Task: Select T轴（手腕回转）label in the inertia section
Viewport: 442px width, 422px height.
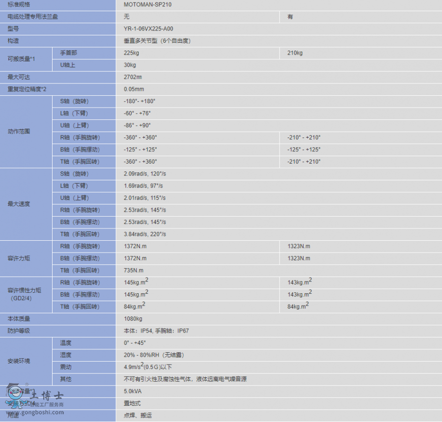Action: pyautogui.click(x=80, y=307)
